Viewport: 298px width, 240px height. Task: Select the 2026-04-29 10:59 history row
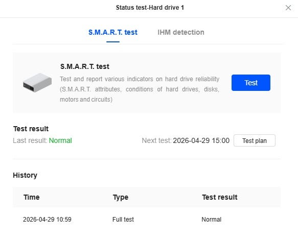coord(147,220)
